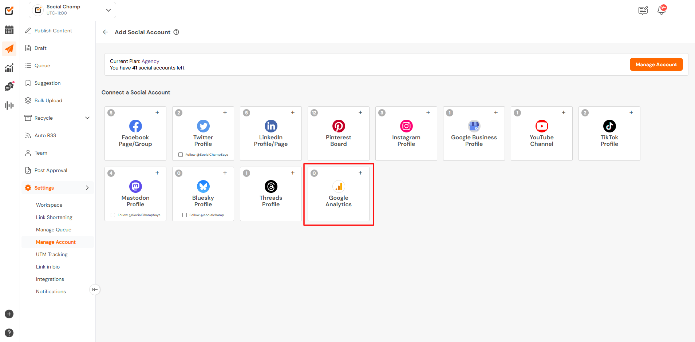Click the Google Analytics chart icon
The height and width of the screenshot is (342, 695).
pyautogui.click(x=339, y=187)
